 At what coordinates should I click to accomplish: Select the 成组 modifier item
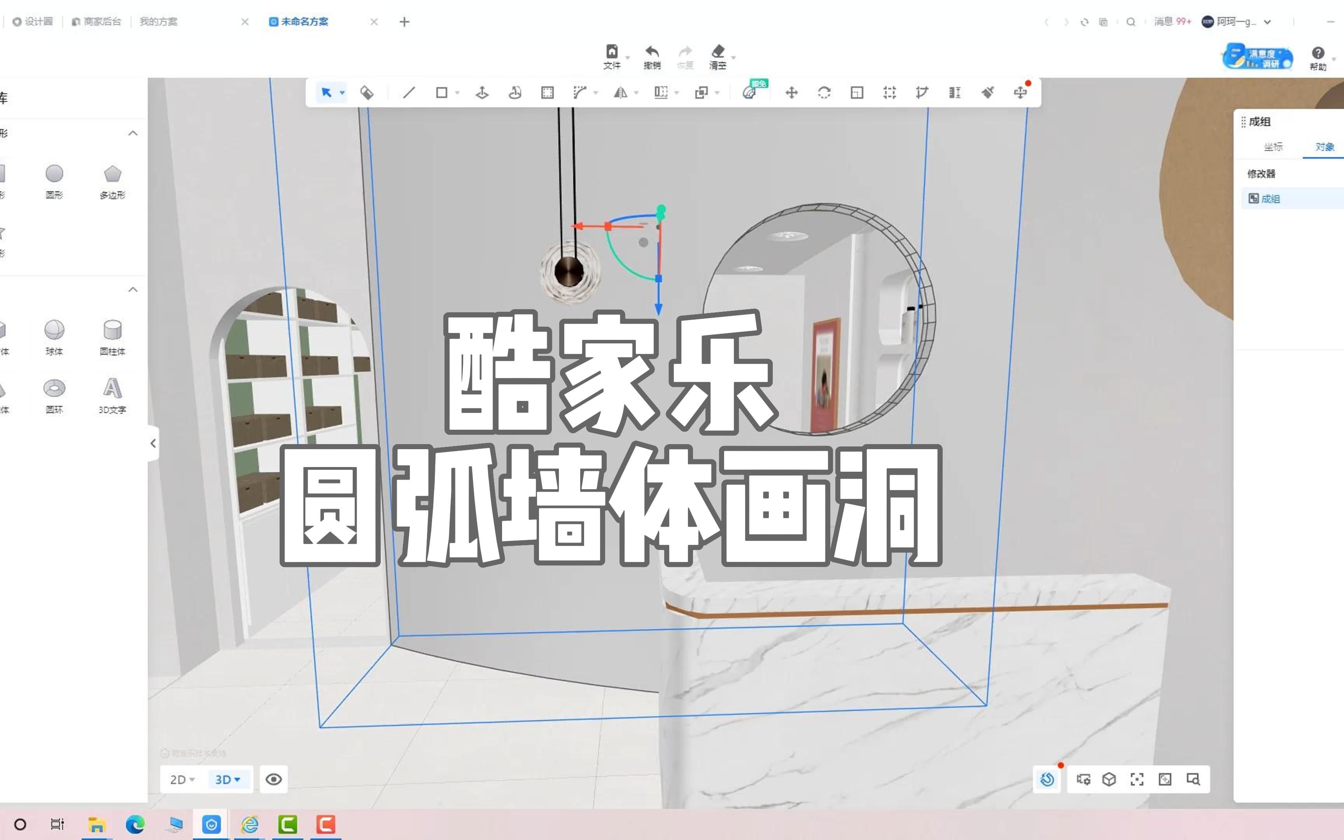[x=1293, y=199]
